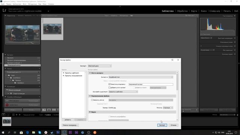Viewport: 240px width, 135px height.
Task: Click Cancel button in export dialog
Action: (x=173, y=125)
